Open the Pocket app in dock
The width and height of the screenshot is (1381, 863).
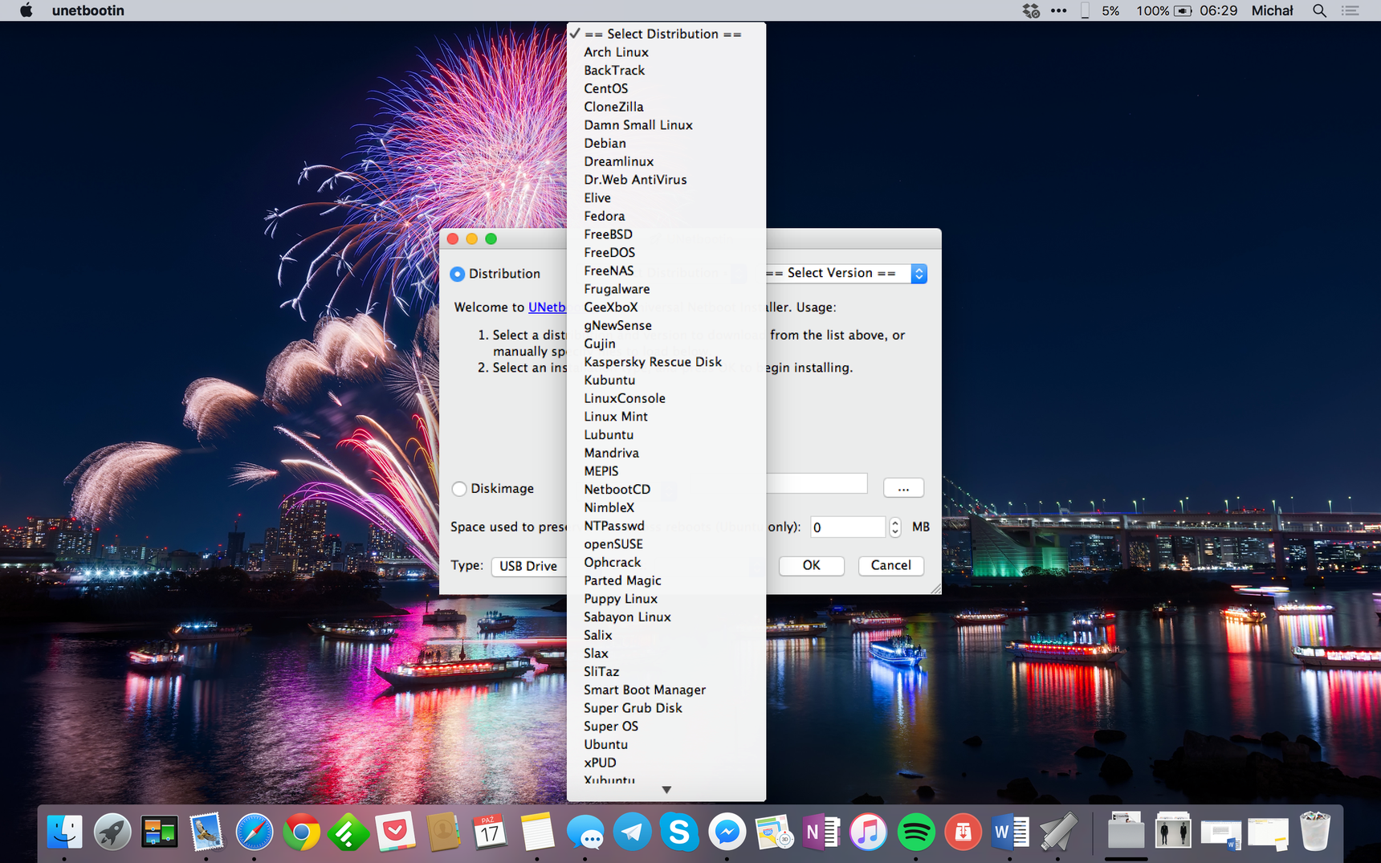pos(395,832)
